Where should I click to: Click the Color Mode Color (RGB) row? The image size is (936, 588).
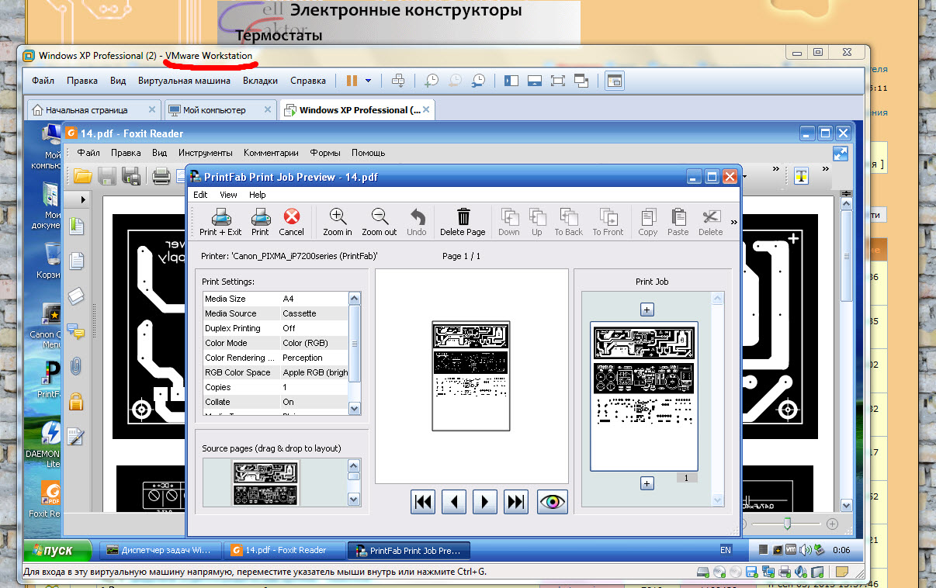coord(276,343)
